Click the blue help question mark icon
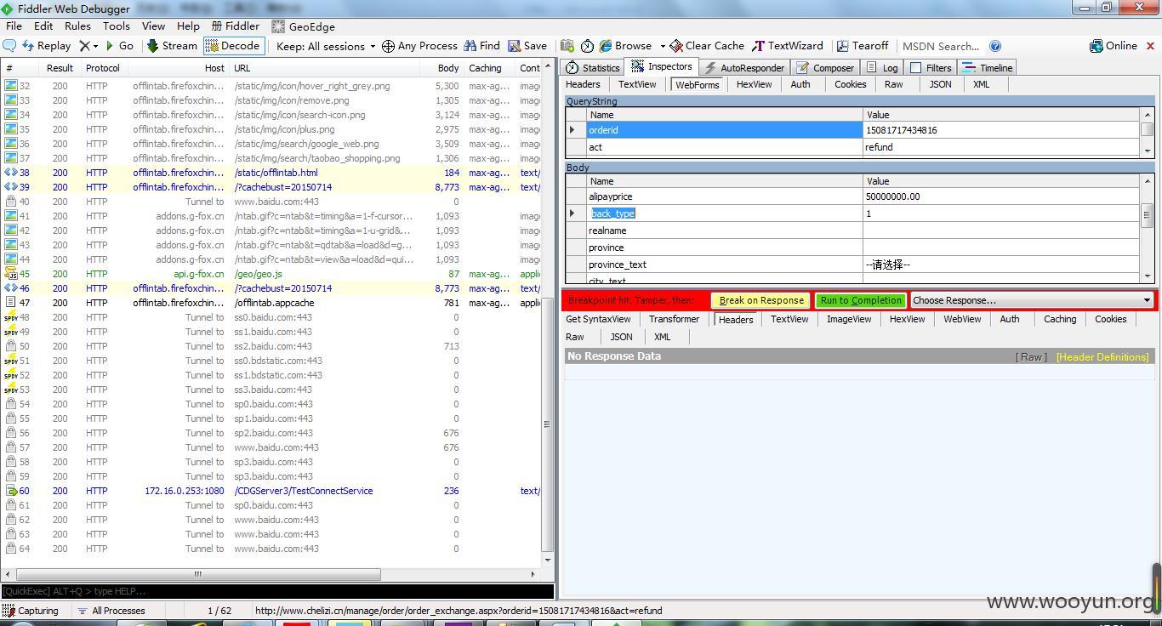This screenshot has height=626, width=1162. pos(995,46)
